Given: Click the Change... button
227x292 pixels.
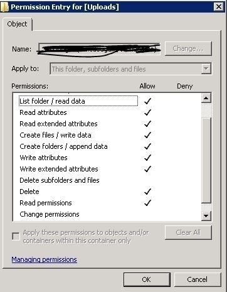Looking at the screenshot, I should pos(188,48).
